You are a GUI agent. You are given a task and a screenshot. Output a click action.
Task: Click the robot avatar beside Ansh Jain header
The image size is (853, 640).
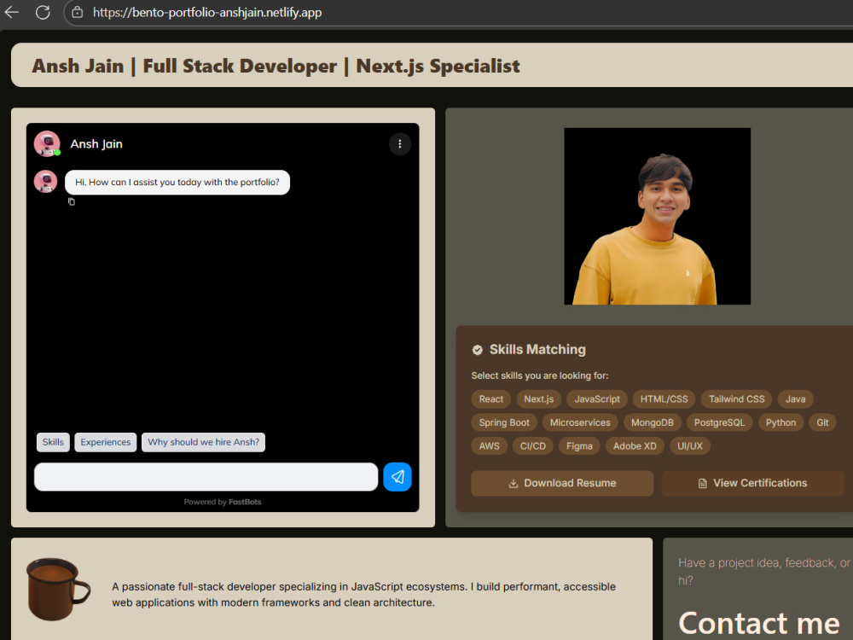coord(47,143)
